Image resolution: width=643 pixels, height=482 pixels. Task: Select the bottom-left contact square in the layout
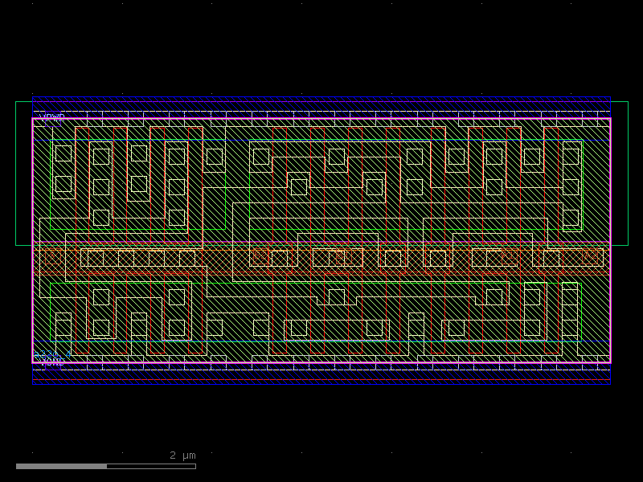pyautogui.click(x=63, y=328)
